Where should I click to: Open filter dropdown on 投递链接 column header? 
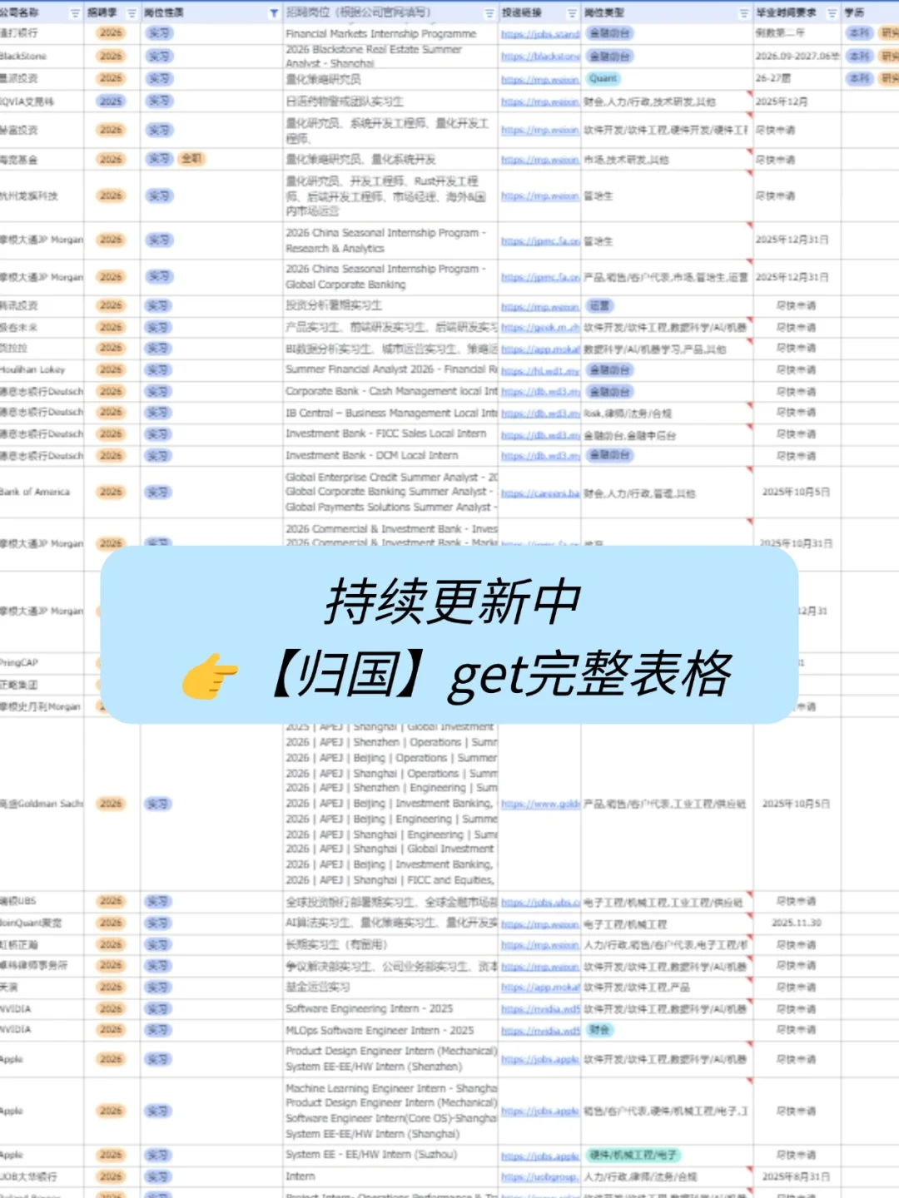572,13
